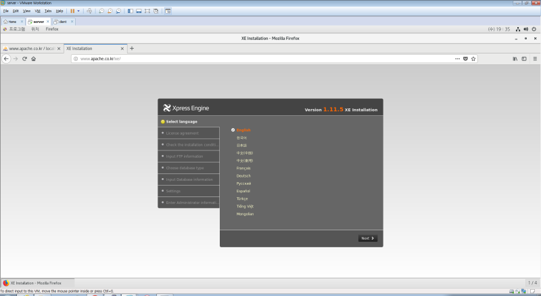Viewport: 541px width, 296px height.
Task: Select Türkçe language option
Action: pyautogui.click(x=242, y=198)
